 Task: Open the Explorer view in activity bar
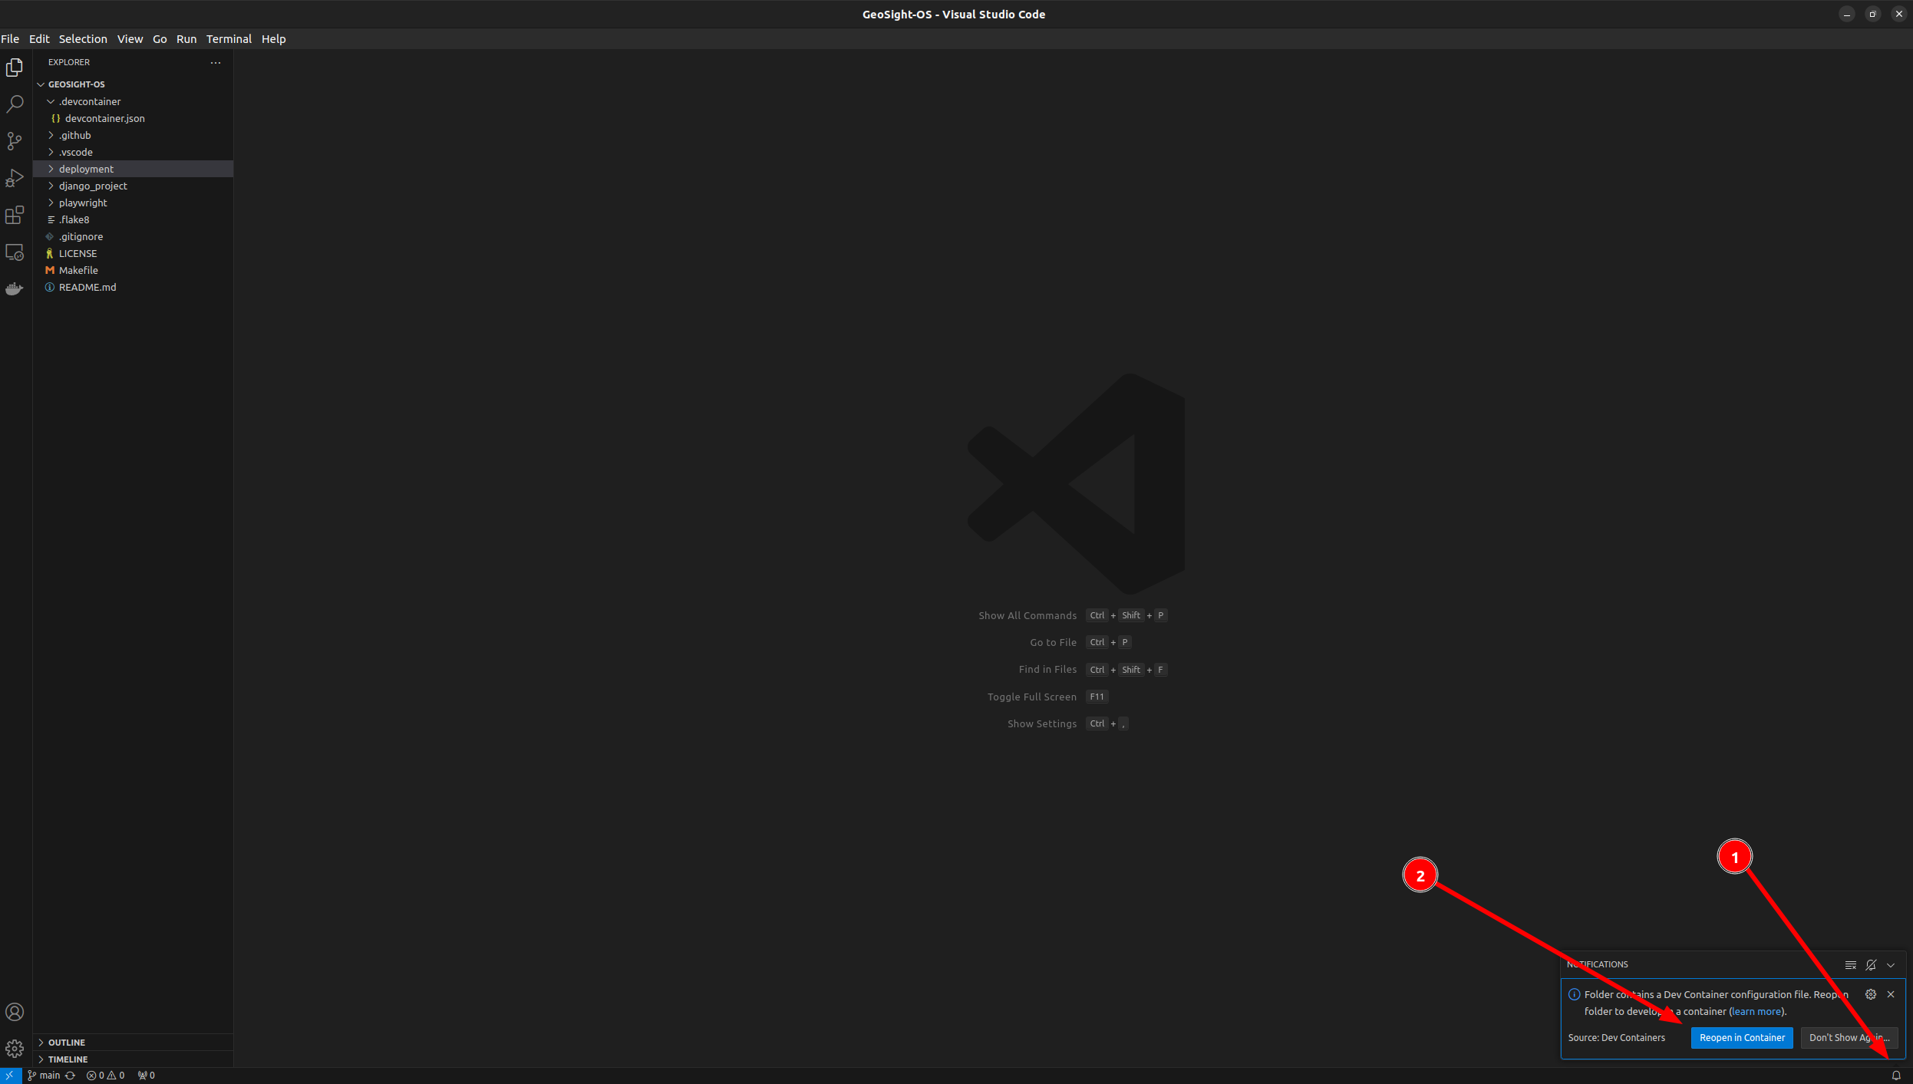(x=15, y=68)
